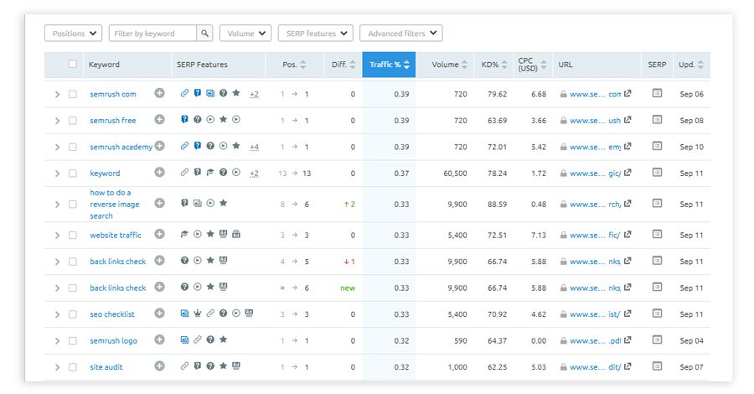View SERP snapshot for 'website traffic'
Image resolution: width=754 pixels, height=394 pixels.
tap(657, 234)
